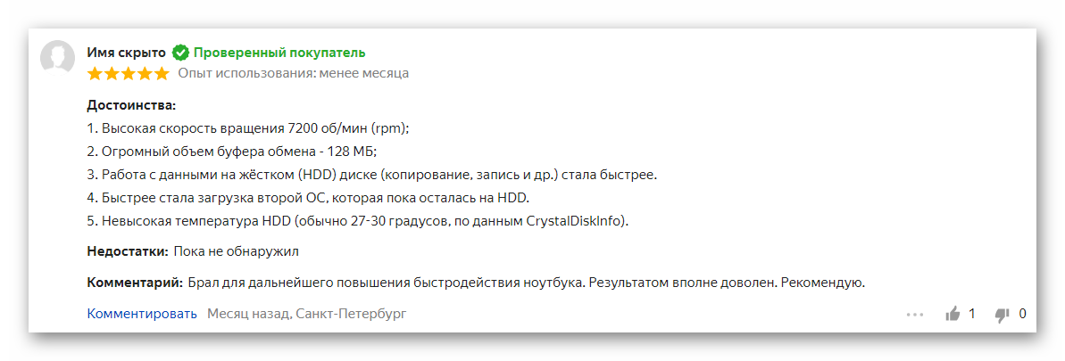Click the reviewer's gray avatar placeholder
The image size is (1065, 361).
click(59, 60)
